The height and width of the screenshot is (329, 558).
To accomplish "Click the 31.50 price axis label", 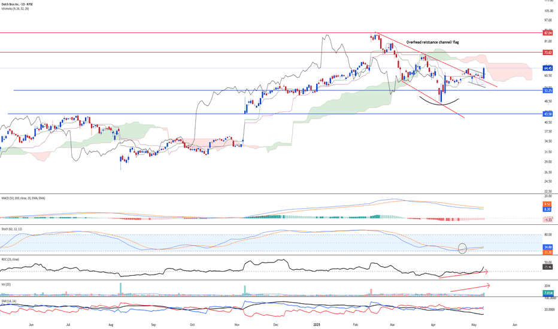I will tap(548, 152).
